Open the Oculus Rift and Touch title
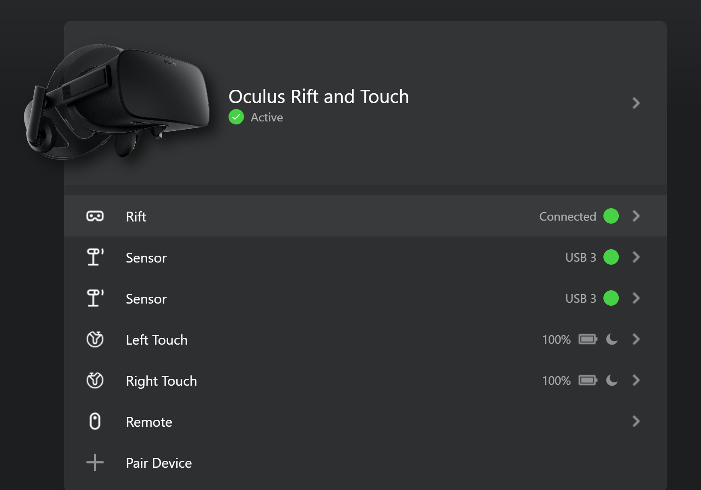The image size is (701, 490). coord(318,97)
